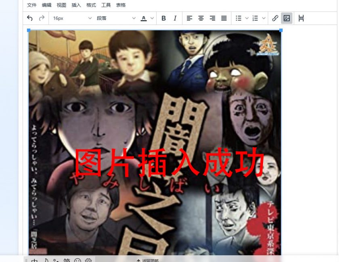Click the image's top-left resize handle

[29, 31]
